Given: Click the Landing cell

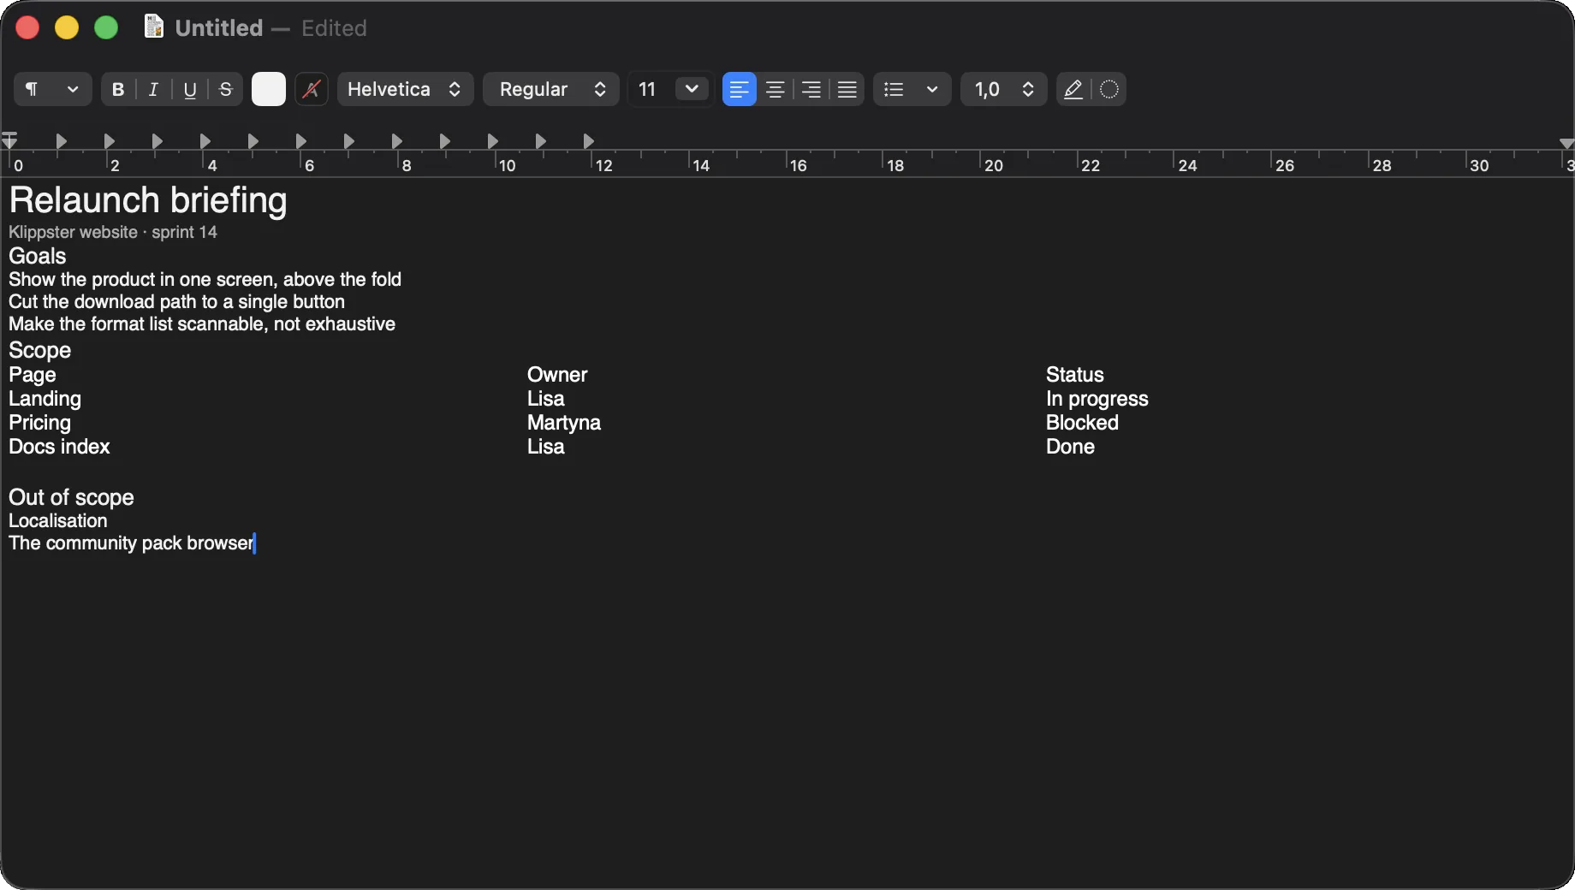Looking at the screenshot, I should (x=45, y=399).
